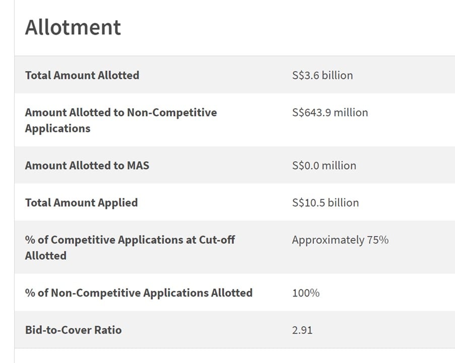Click the Amount Allotted to MAS row background
Viewport: 455px width, 363px height.
pyautogui.click(x=235, y=165)
